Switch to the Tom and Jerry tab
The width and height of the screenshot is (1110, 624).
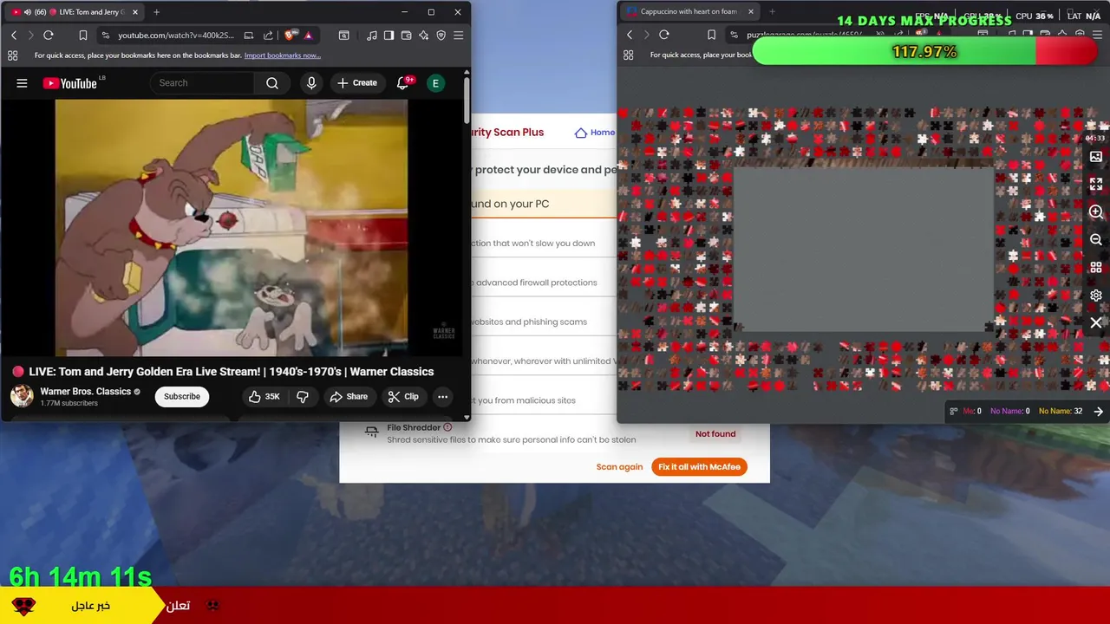74,12
